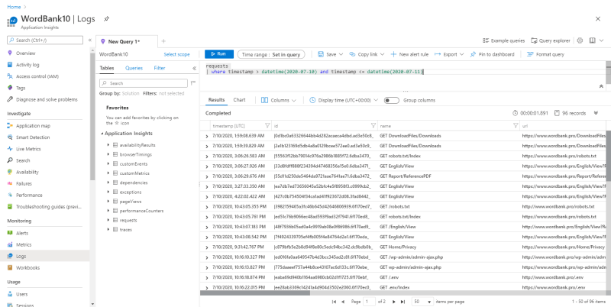
Task: Open the Display time UTC dropdown
Action: (x=344, y=100)
